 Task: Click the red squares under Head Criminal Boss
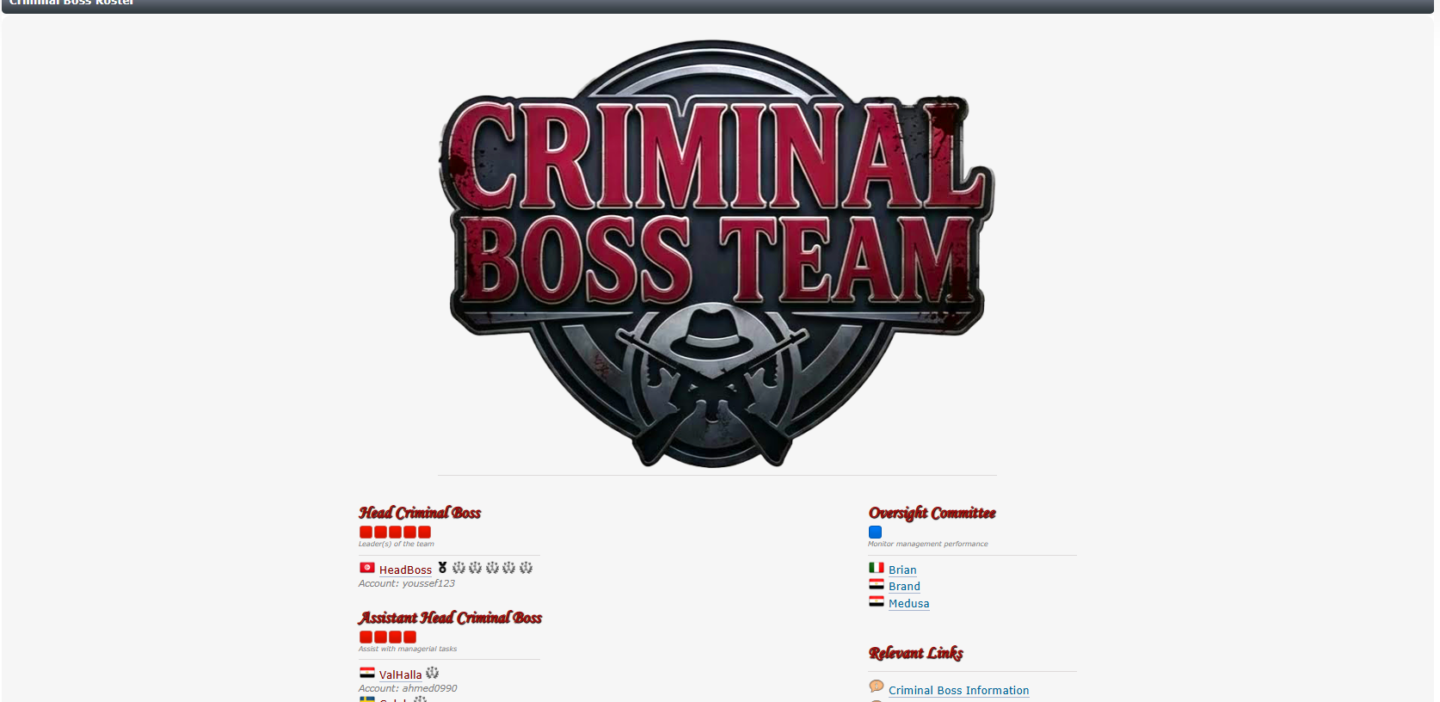tap(395, 533)
